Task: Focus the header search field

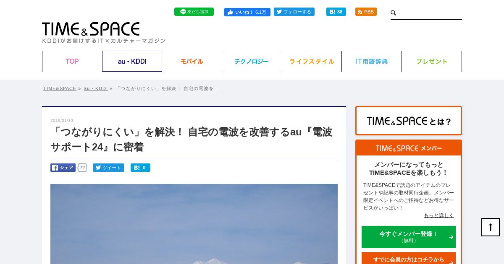Action: 429,13
